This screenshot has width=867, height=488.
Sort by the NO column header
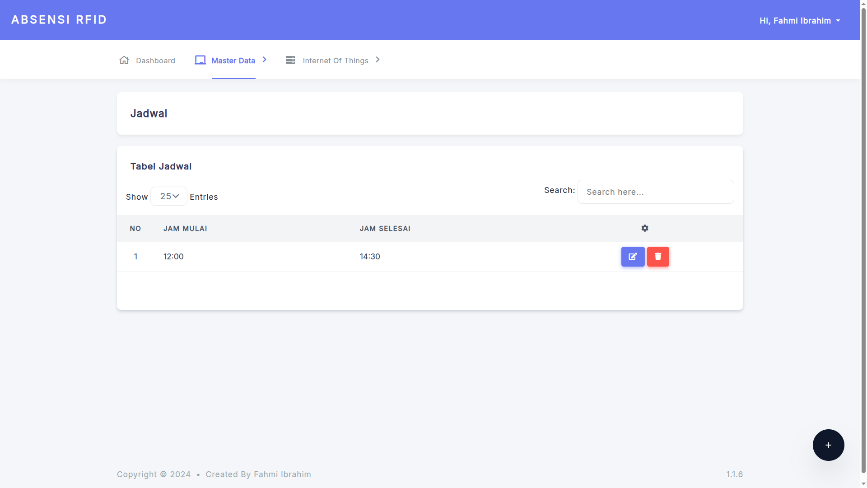[135, 229]
